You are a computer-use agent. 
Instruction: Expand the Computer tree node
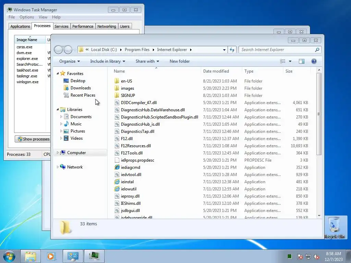(x=58, y=152)
